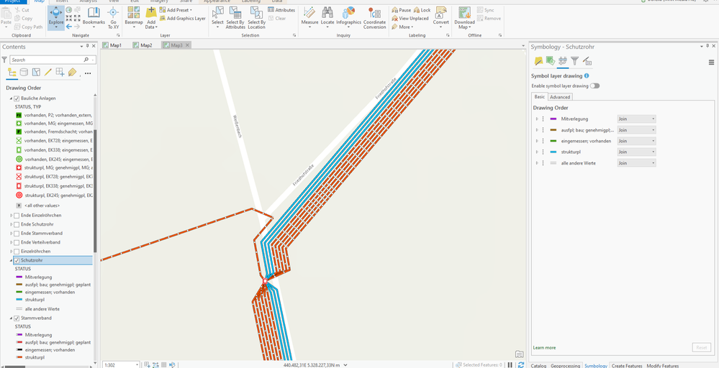Activate the Explore navigation tool
Screen dimensions: 719x368
click(56, 17)
